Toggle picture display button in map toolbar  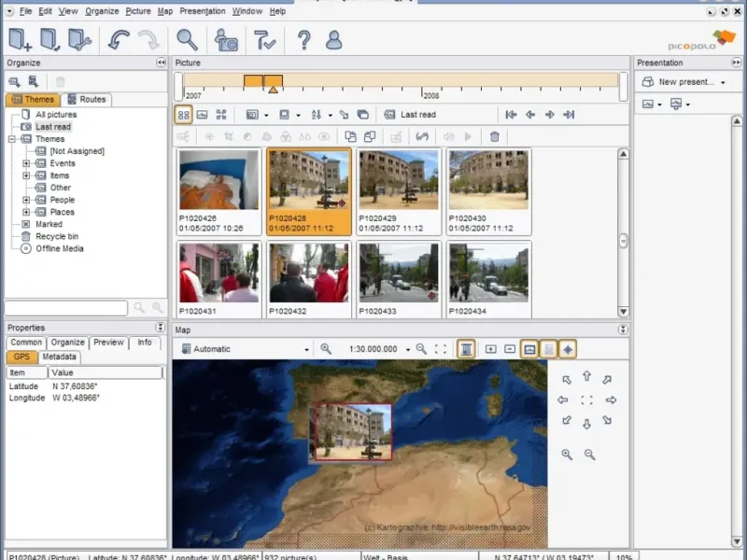click(529, 349)
